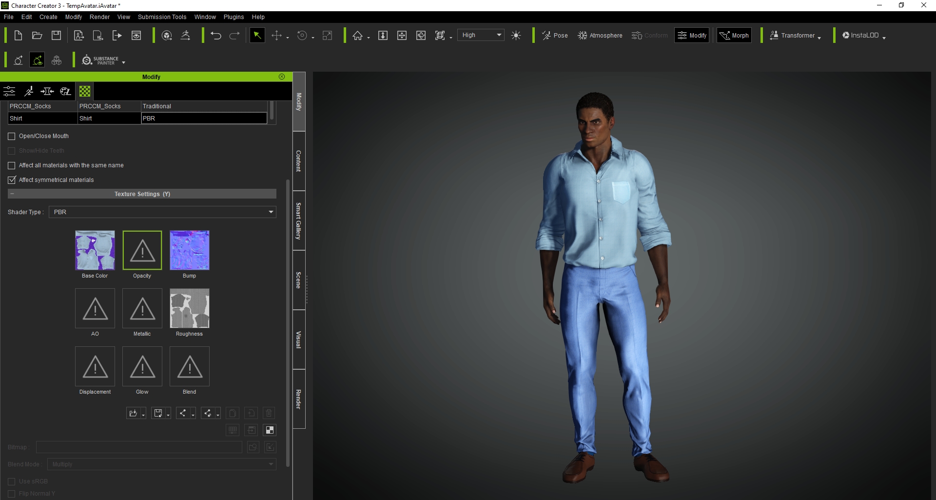Choose the Move object tool
The image size is (936, 500).
tap(276, 35)
